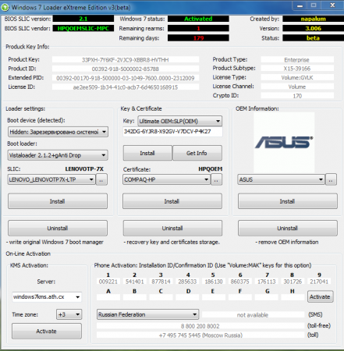Screen dimensions: 344x351
Task: Open the Boot loader Vistaloader dropdown
Action: [58, 155]
